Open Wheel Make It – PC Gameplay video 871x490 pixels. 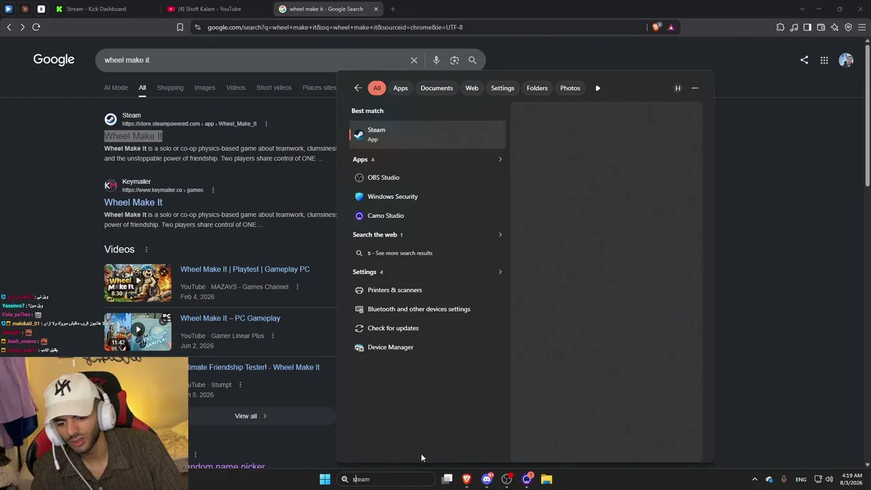click(230, 318)
